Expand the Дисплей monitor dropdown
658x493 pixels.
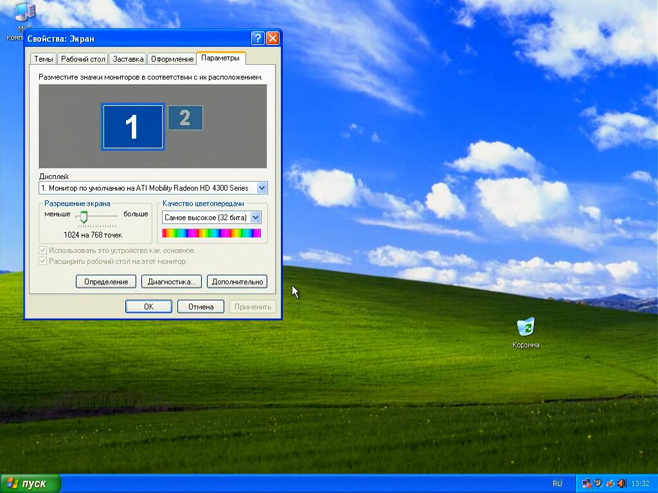point(262,188)
